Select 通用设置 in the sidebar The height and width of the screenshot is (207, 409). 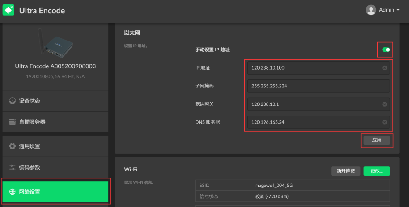55,146
